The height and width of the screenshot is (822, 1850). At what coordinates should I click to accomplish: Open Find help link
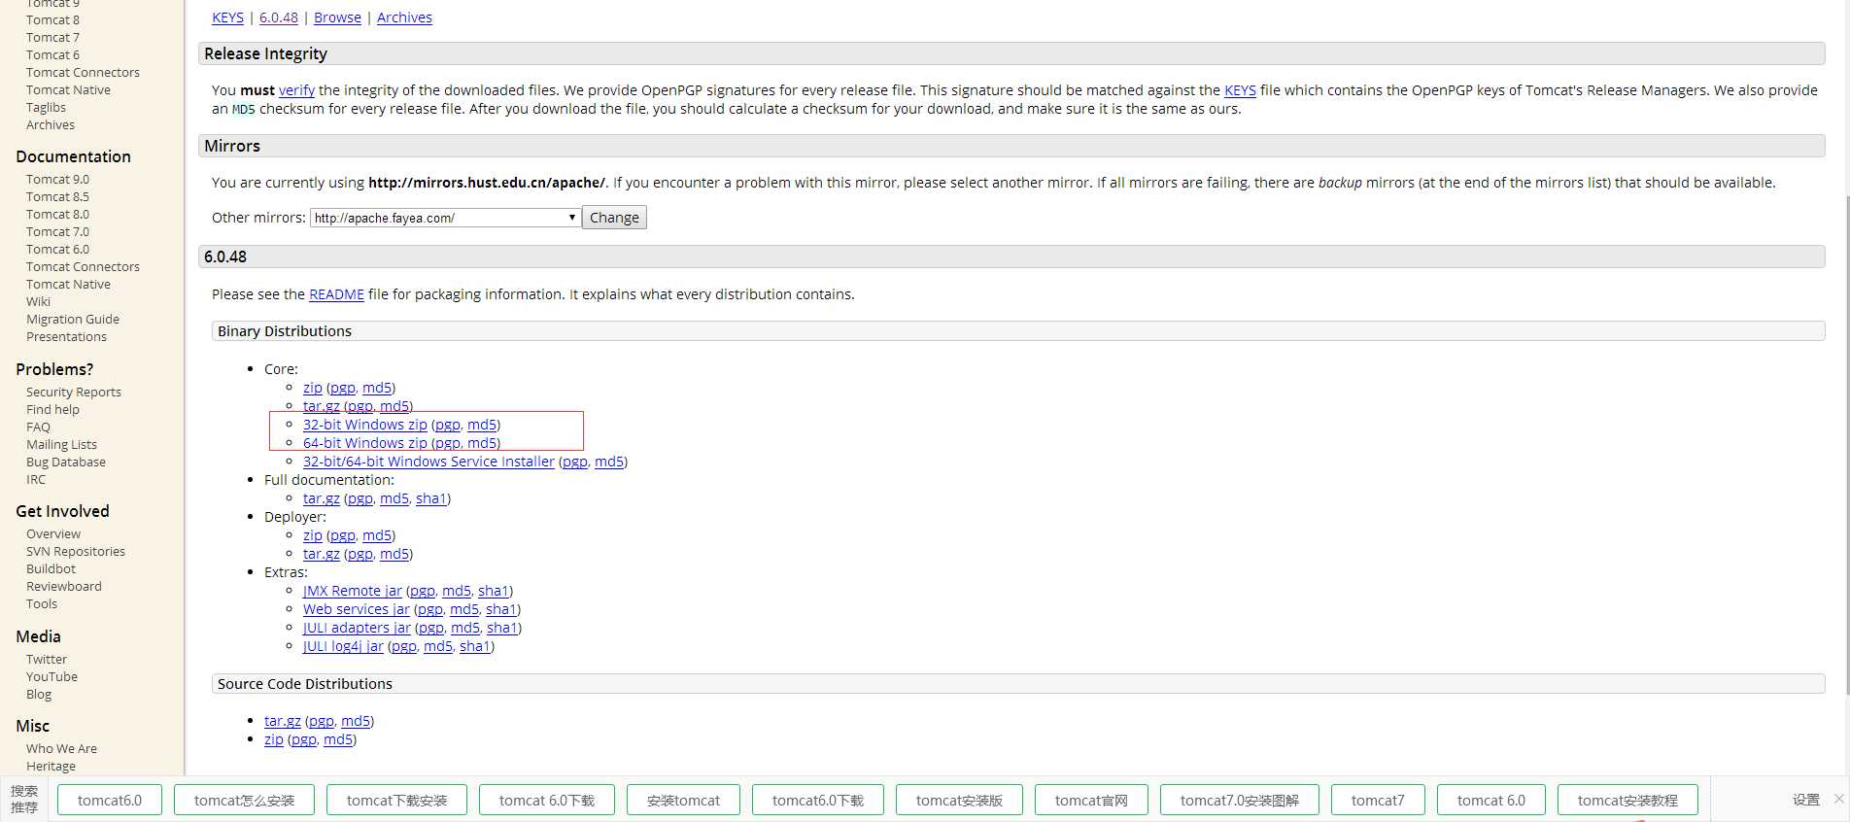(x=52, y=409)
